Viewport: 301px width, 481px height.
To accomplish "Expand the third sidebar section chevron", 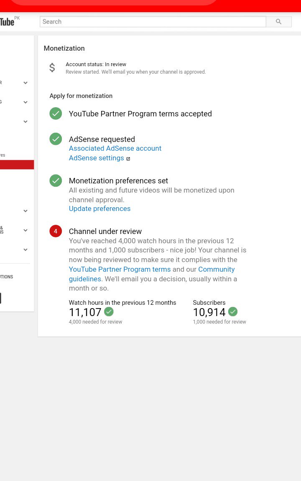I will pyautogui.click(x=26, y=121).
